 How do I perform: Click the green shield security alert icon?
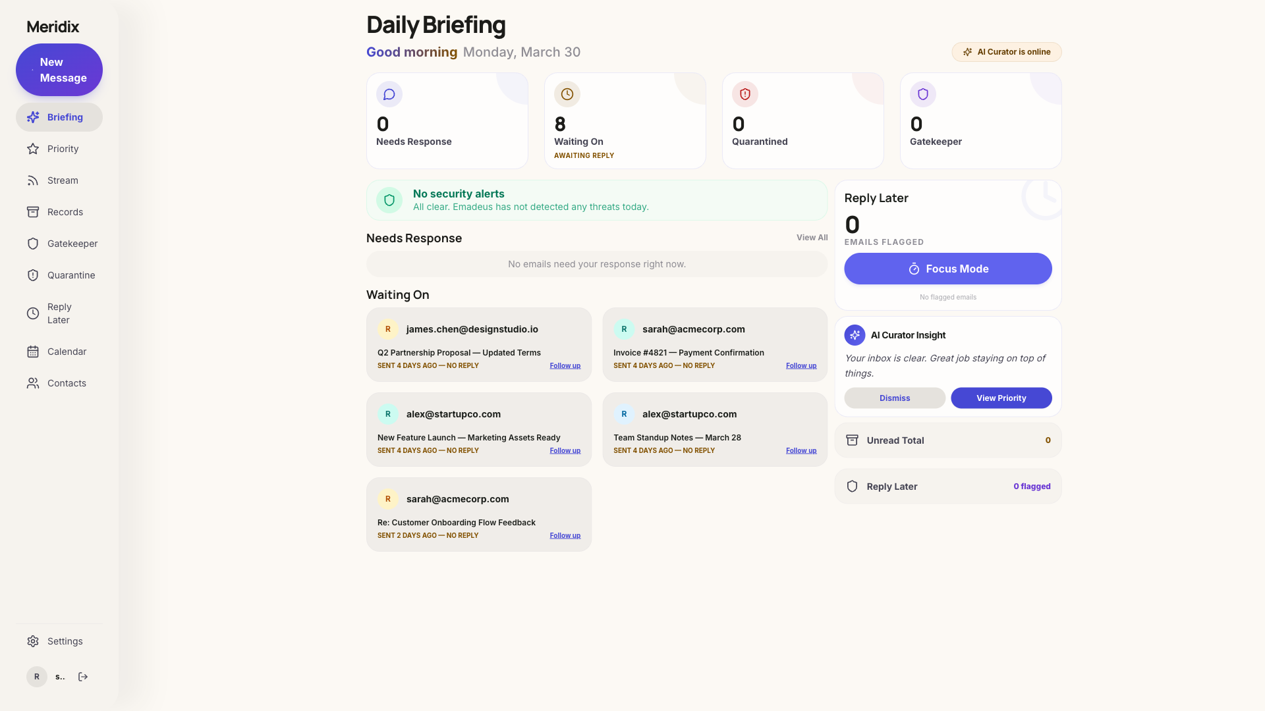(389, 200)
